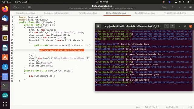Click the volume icon in top bar

coord(180,2)
